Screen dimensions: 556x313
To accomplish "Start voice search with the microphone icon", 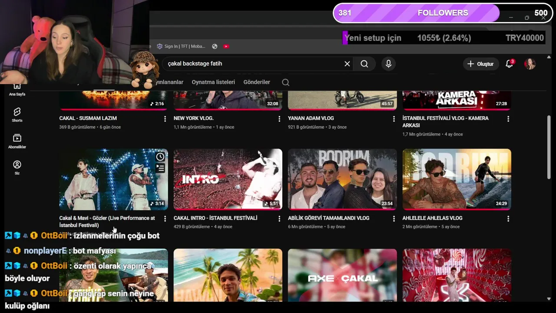I will [x=388, y=64].
